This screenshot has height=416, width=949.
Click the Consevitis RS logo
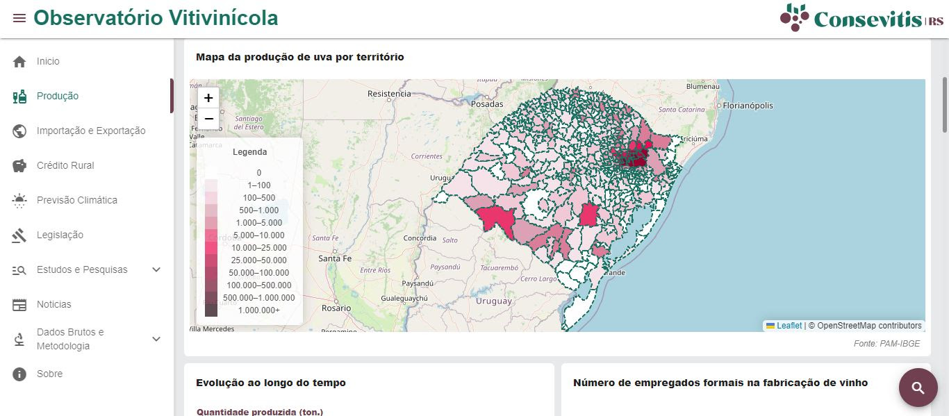[861, 18]
